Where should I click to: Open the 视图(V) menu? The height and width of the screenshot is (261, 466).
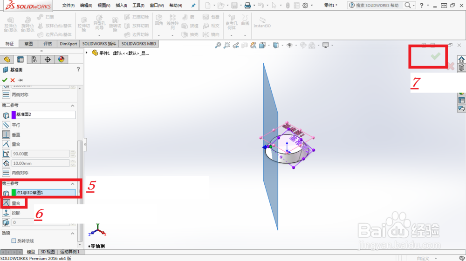[104, 5]
